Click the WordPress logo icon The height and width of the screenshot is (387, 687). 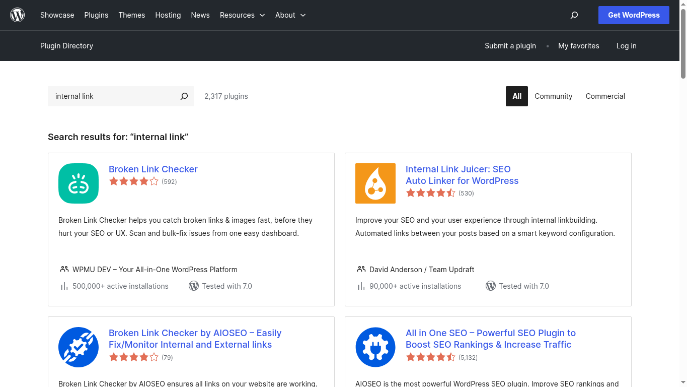(x=18, y=15)
